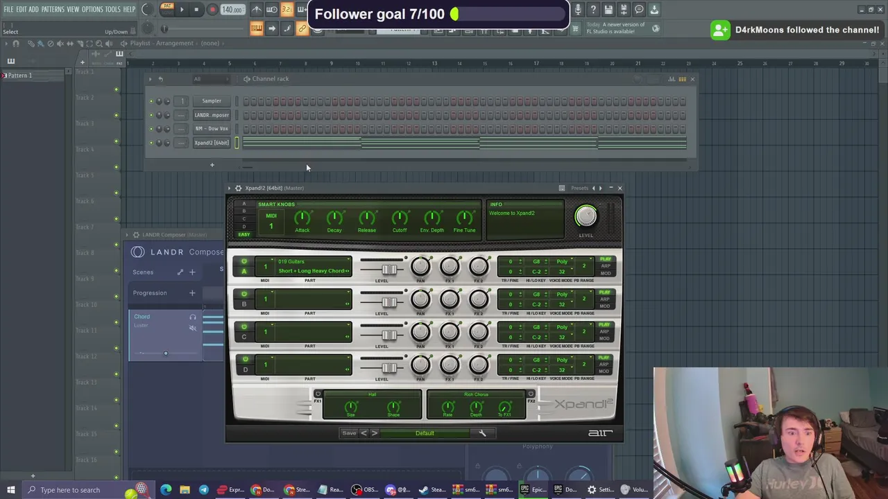Click the 140.000 tempo field
The image size is (888, 499).
click(x=232, y=10)
